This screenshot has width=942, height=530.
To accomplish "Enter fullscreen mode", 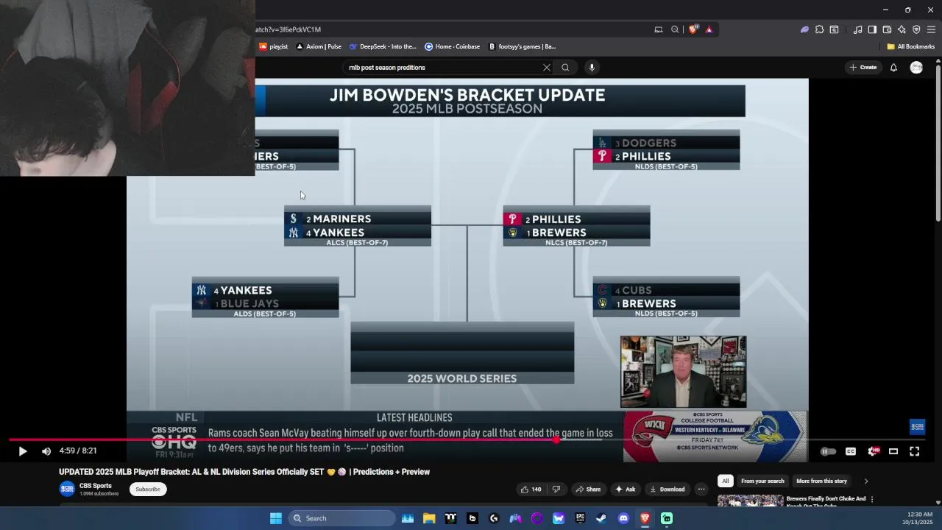I will tap(914, 451).
